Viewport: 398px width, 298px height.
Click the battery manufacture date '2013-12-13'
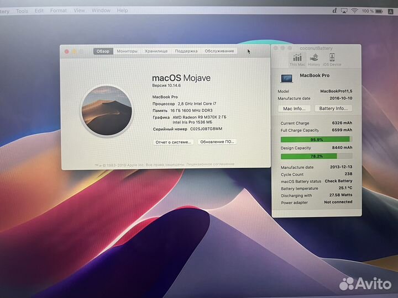tap(341, 167)
